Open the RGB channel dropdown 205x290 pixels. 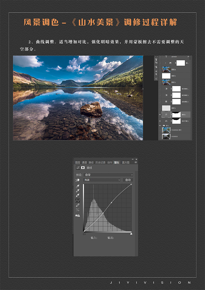(x=102, y=180)
